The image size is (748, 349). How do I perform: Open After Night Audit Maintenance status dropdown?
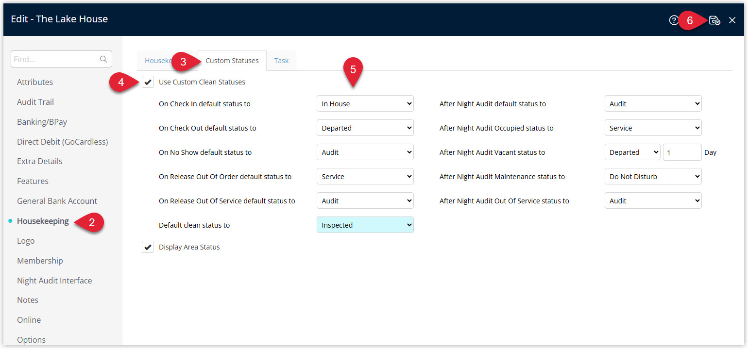[653, 177]
